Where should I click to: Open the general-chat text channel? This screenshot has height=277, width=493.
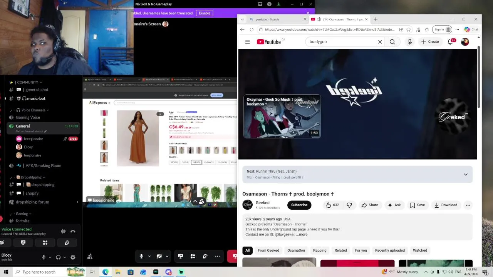pos(37,90)
